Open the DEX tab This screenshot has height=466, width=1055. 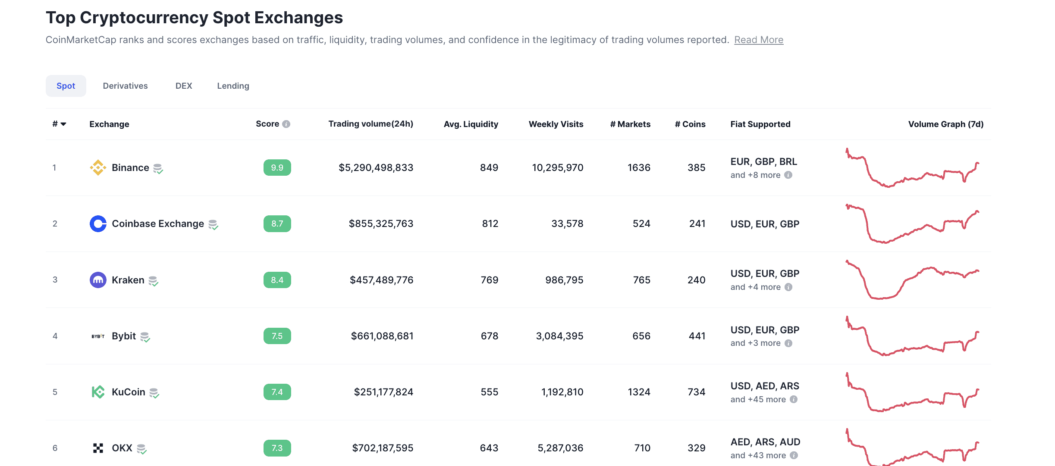pyautogui.click(x=184, y=86)
